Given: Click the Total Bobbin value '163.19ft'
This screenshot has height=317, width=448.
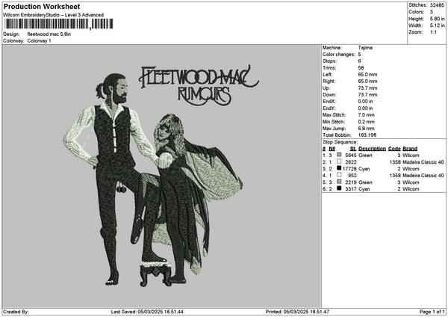Looking at the screenshot, I should pyautogui.click(x=367, y=135).
